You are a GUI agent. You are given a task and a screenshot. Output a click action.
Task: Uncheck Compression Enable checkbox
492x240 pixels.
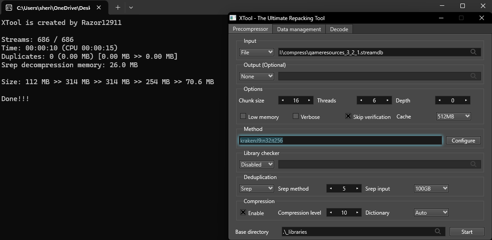point(243,212)
